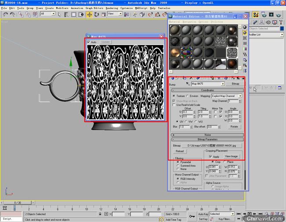Collapse the Coordinates rollout
286x222 pixels.
click(208, 90)
